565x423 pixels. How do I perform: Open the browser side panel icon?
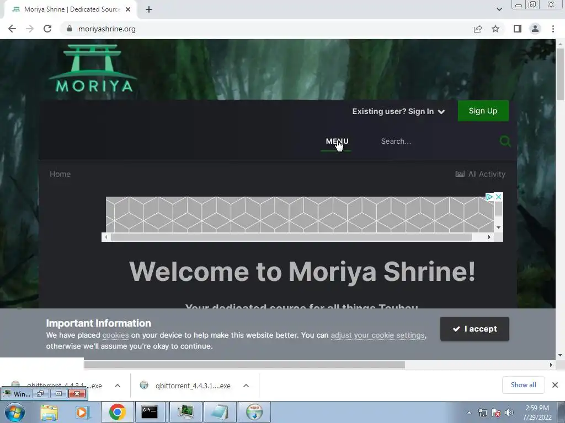tap(518, 29)
